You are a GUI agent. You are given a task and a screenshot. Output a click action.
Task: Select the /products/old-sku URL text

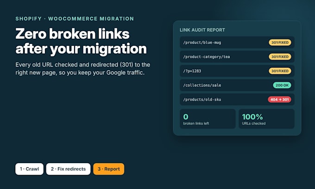click(202, 99)
